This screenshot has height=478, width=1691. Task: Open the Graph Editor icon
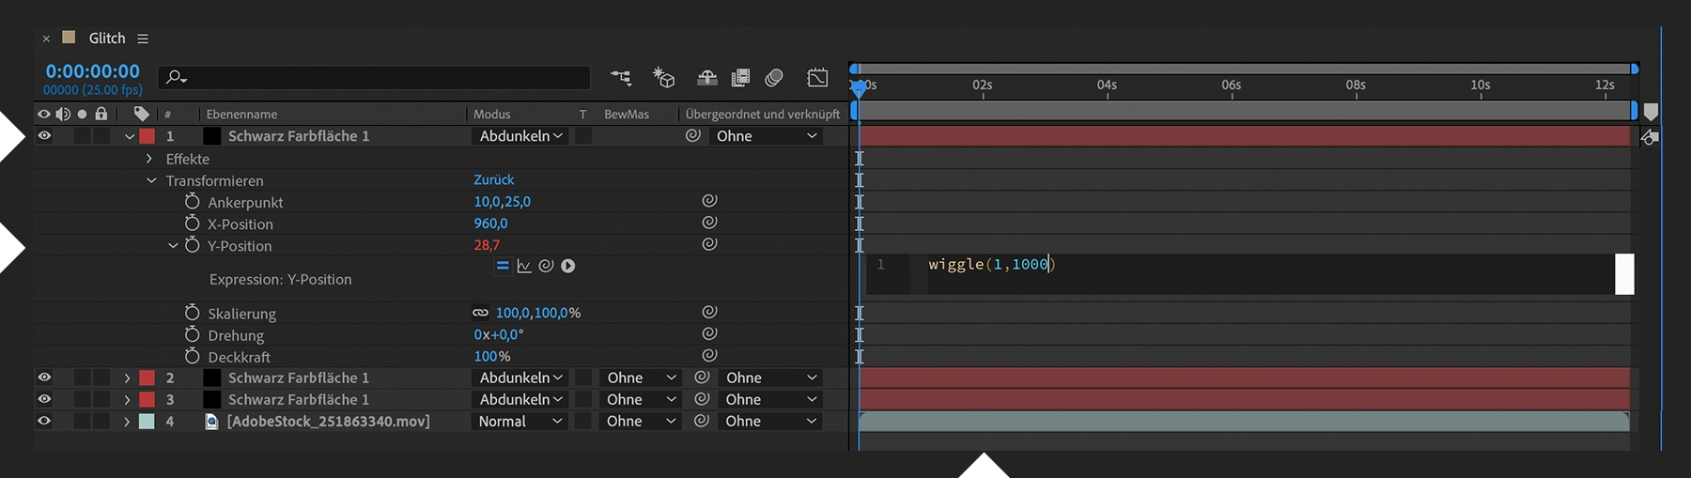(x=817, y=78)
